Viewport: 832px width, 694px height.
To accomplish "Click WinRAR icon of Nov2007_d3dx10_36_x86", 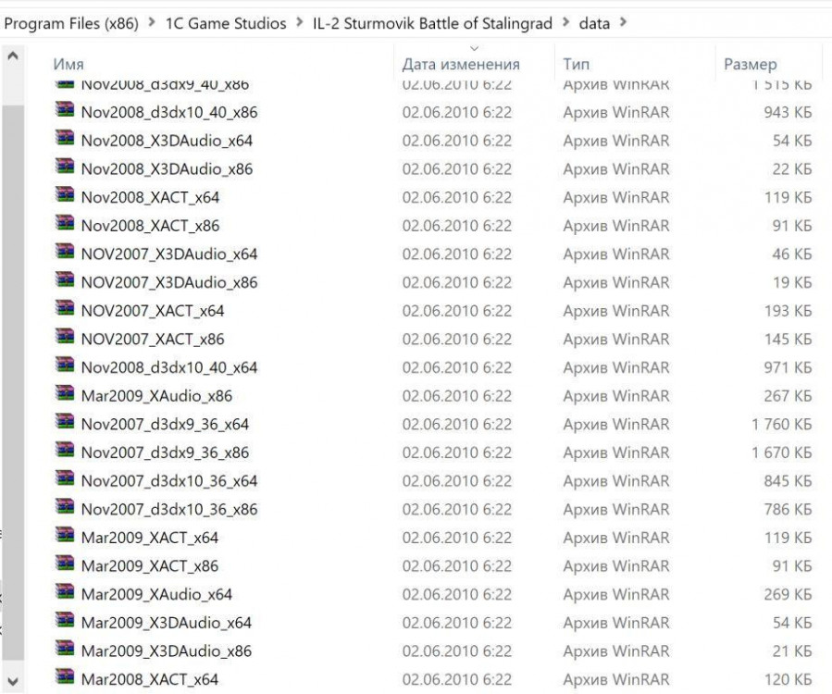I will click(65, 507).
